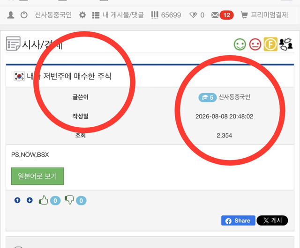Image resolution: width=300 pixels, height=248 pixels.
Task: Select post body text PS,NOW,BSX
Action: pyautogui.click(x=30, y=154)
